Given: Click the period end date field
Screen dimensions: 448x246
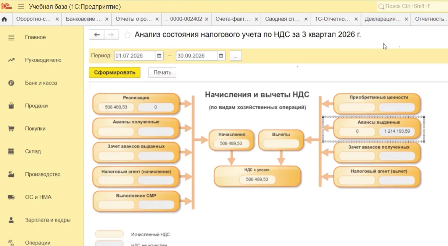Looking at the screenshot, I should pos(197,56).
